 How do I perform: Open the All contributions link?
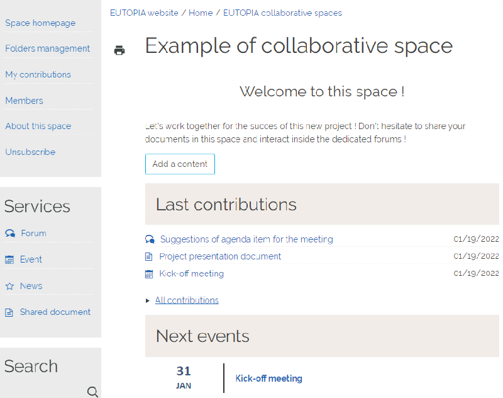coord(187,300)
